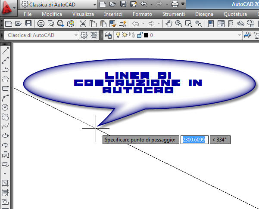Click the Plot printer icon in standard toolbar
The height and width of the screenshot is (209, 259).
(x=41, y=24)
